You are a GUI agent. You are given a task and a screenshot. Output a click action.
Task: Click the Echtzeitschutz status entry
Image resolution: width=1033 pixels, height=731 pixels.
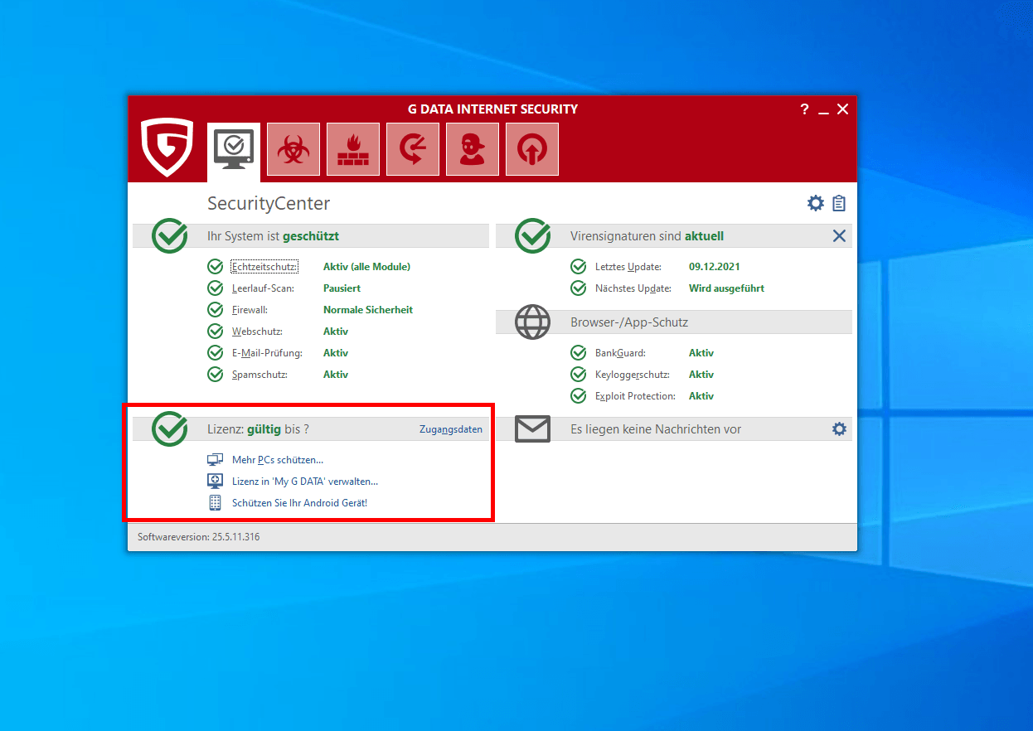click(264, 267)
